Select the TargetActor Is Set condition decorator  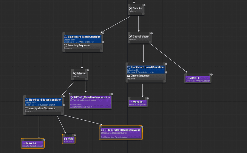pos(146,69)
